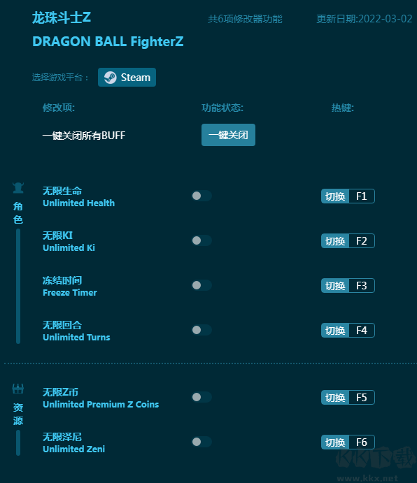Change the F2 hotkey field
The image size is (417, 483).
(362, 241)
